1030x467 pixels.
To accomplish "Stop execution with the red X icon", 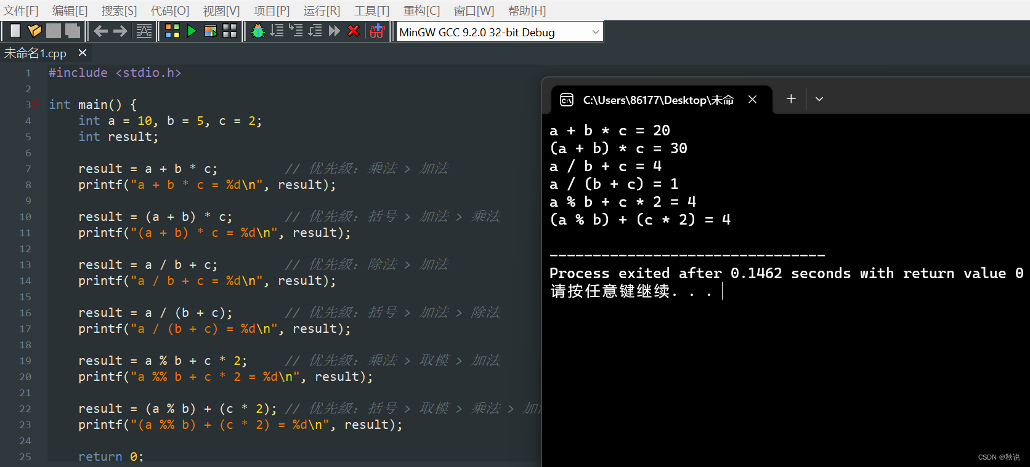I will pyautogui.click(x=354, y=31).
